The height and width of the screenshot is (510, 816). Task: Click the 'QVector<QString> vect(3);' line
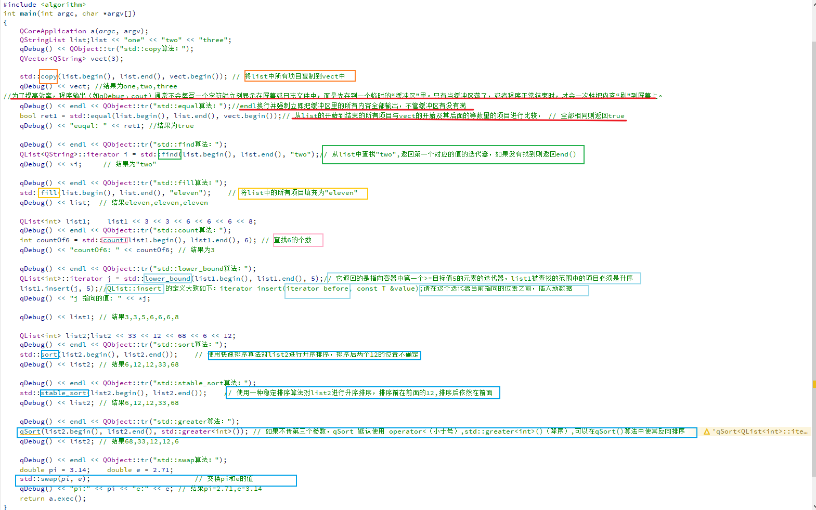[x=72, y=59]
